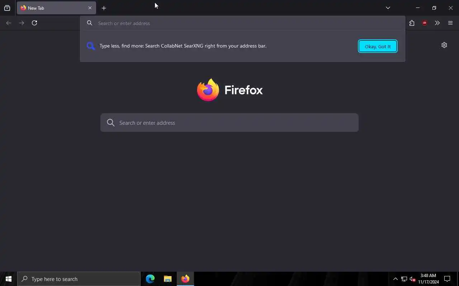Expand the list all tabs chevron
This screenshot has width=459, height=286.
388,8
